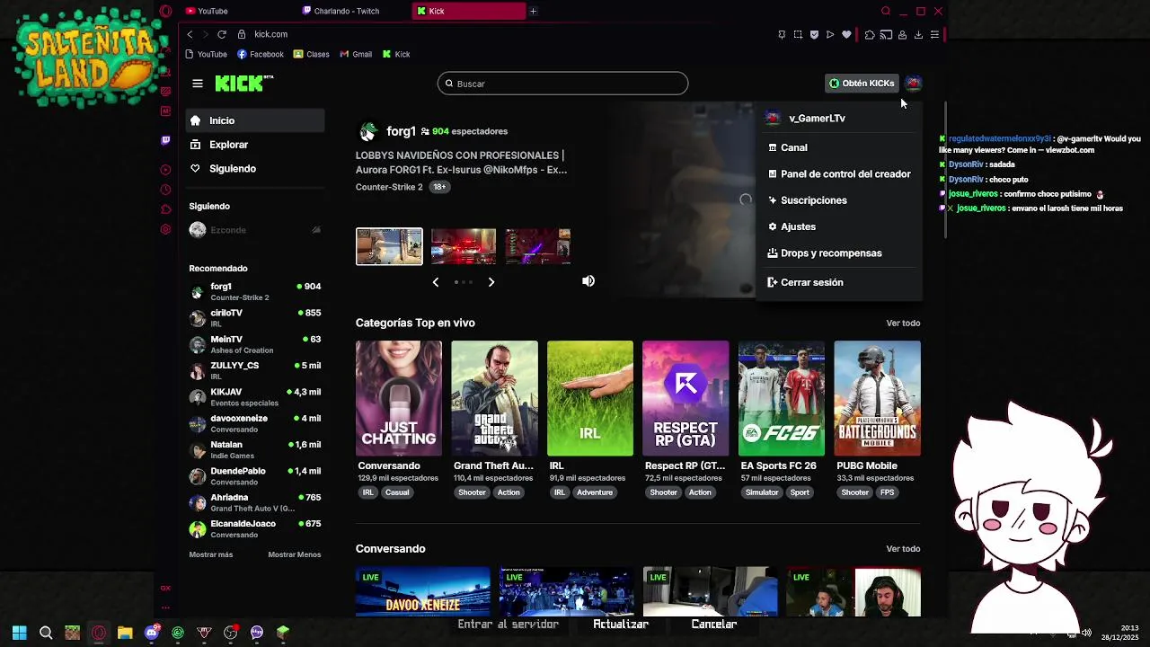Click the Buscar search field

pyautogui.click(x=562, y=84)
